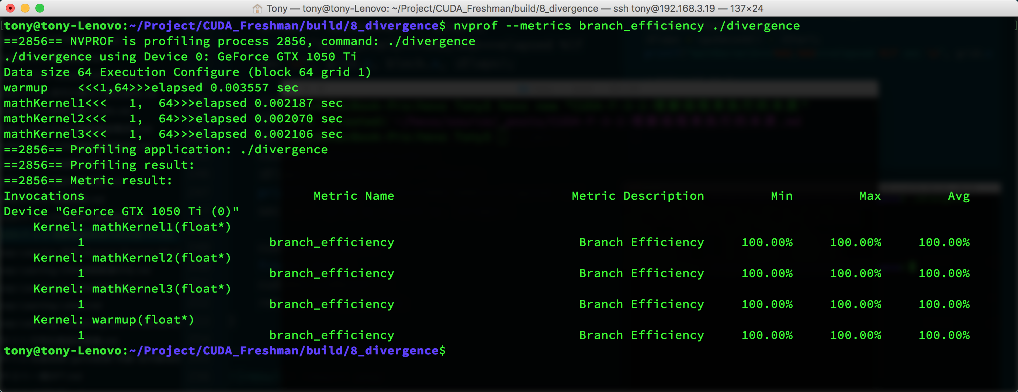Close the terminal window with red button

[11, 8]
